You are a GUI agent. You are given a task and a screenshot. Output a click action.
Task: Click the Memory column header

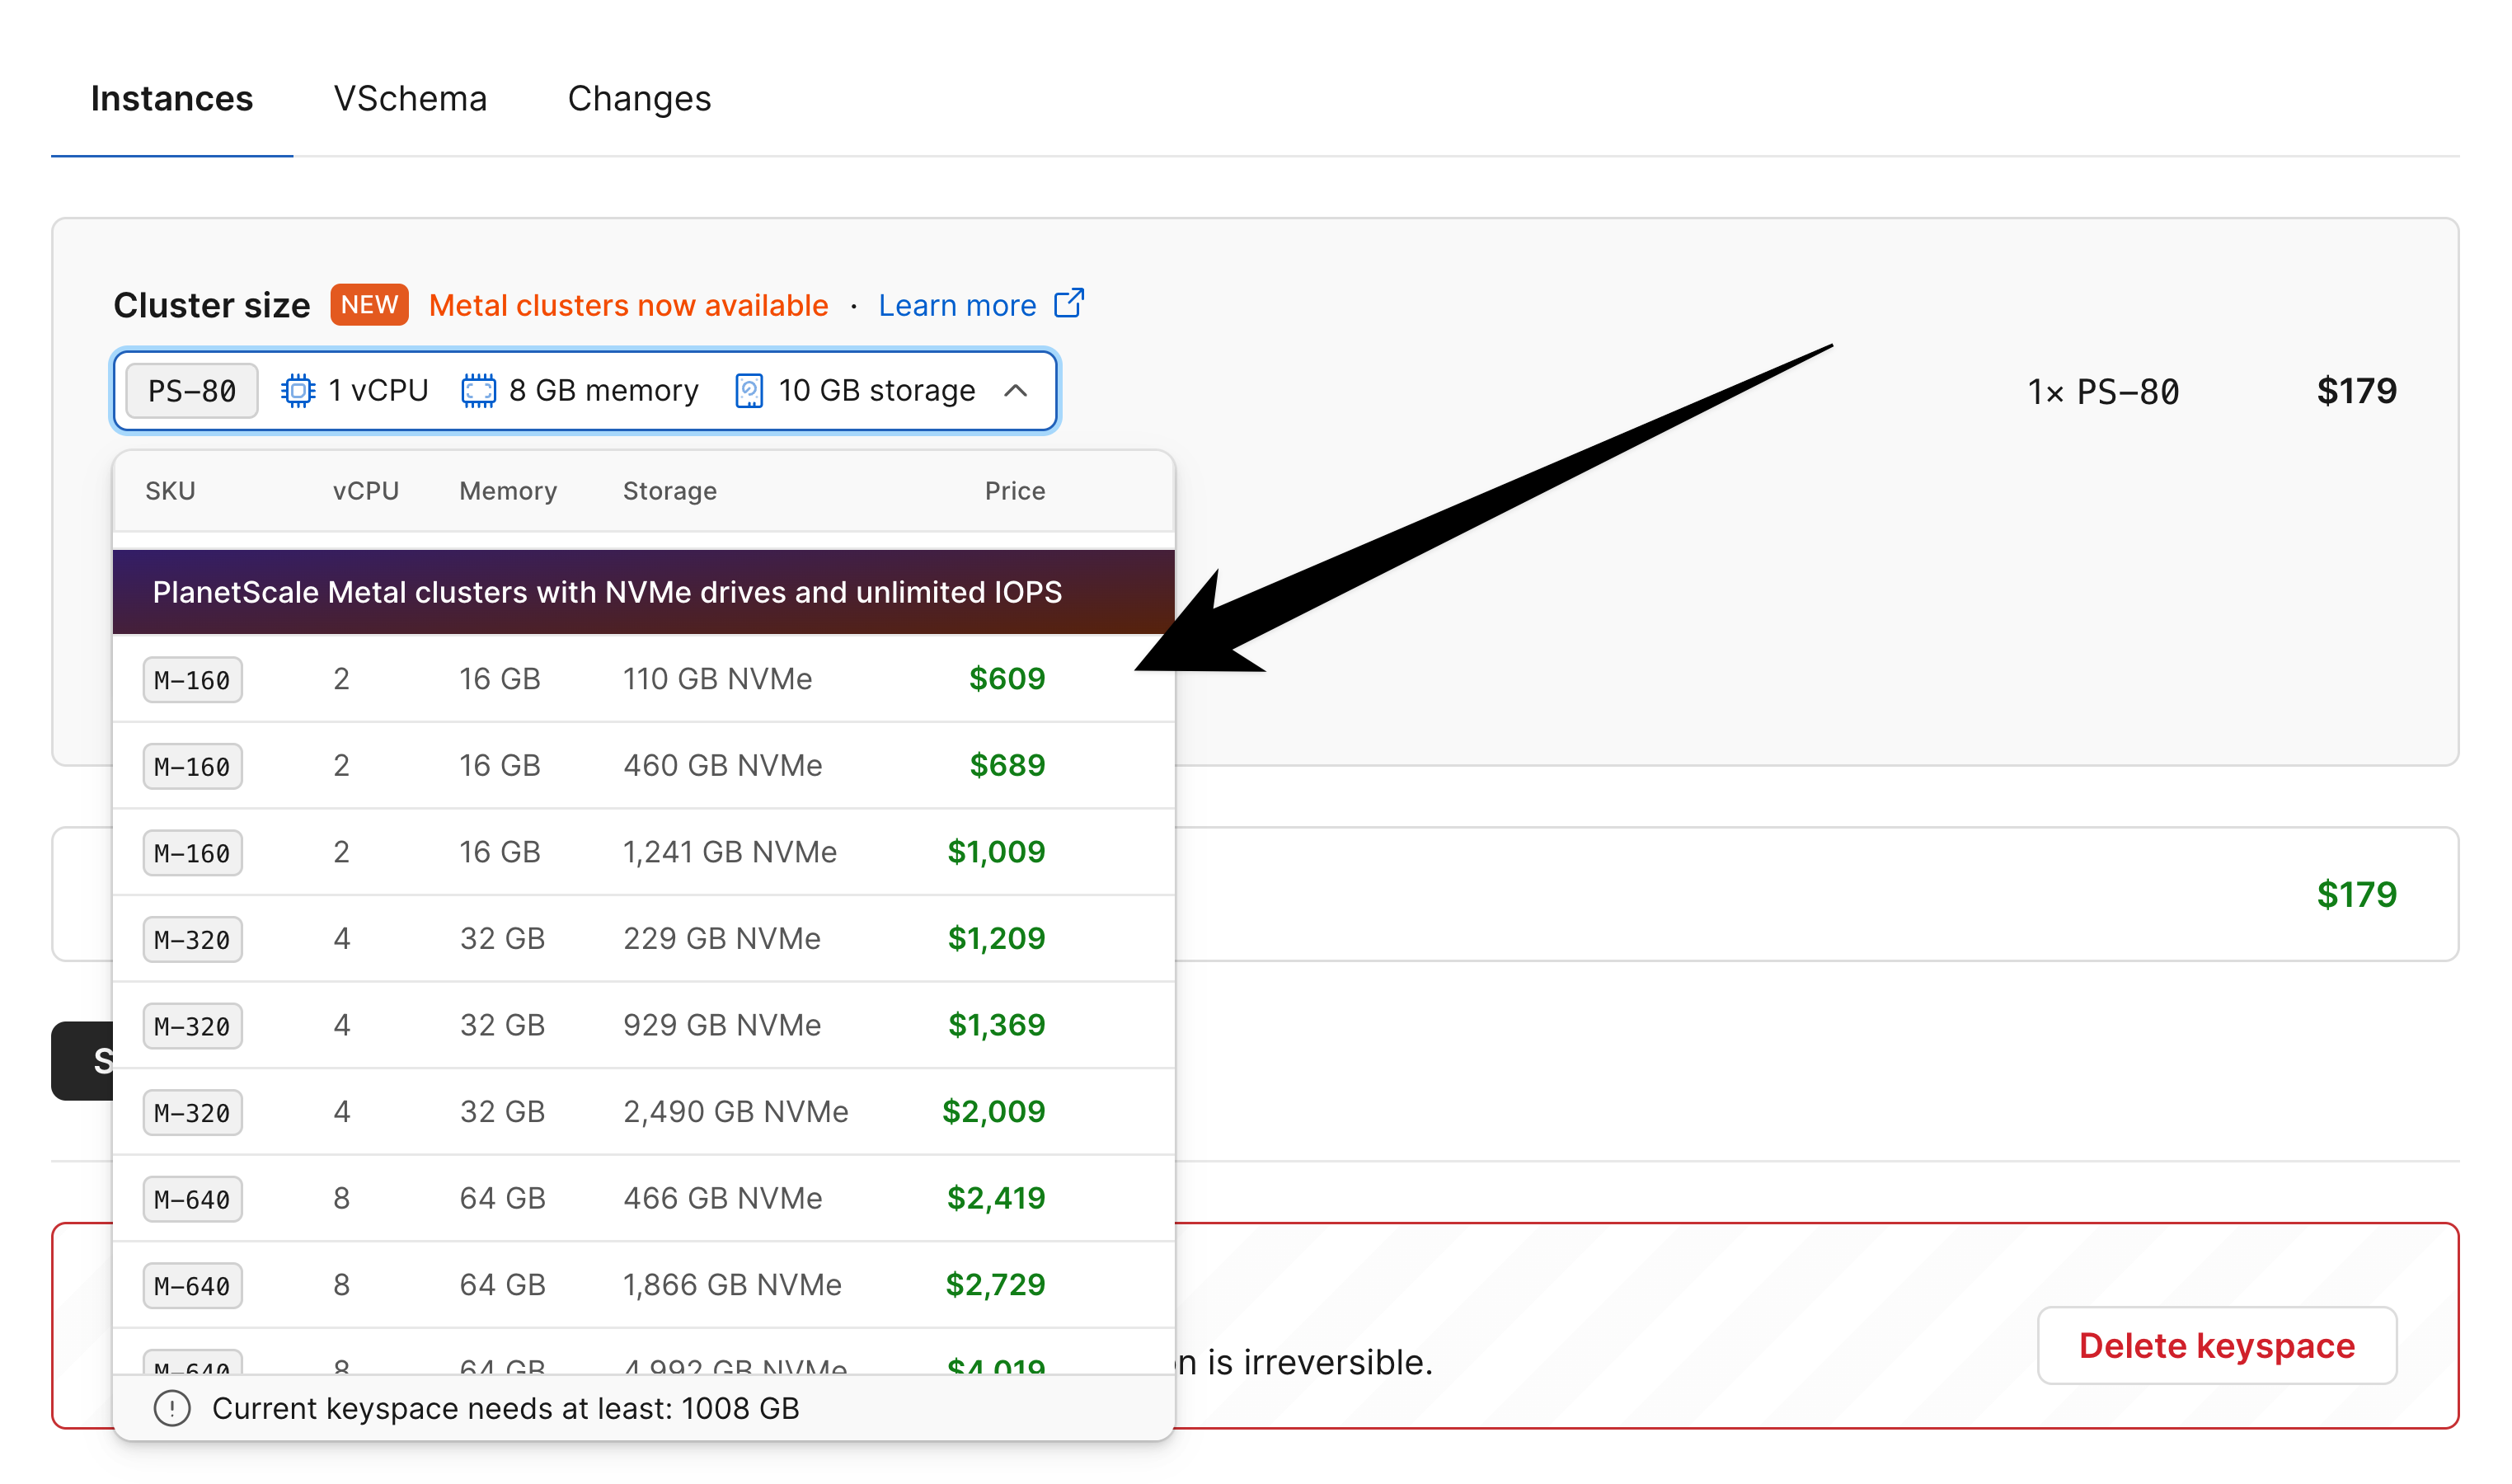click(x=508, y=491)
